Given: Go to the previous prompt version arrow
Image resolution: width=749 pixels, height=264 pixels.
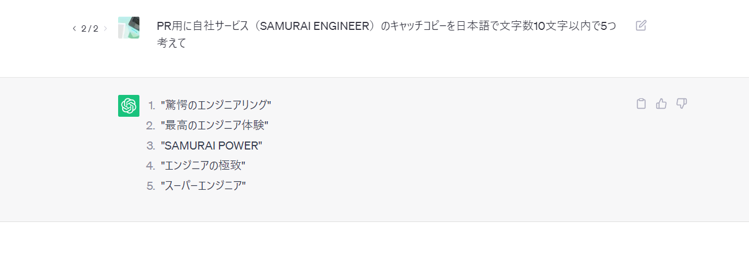Looking at the screenshot, I should point(74,28).
